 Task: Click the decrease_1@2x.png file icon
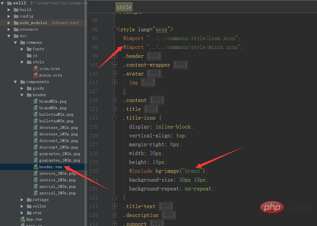(36, 127)
